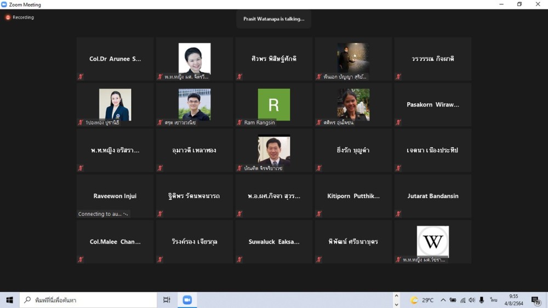Click the Recording indicator icon
The width and height of the screenshot is (548, 308).
pos(8,18)
